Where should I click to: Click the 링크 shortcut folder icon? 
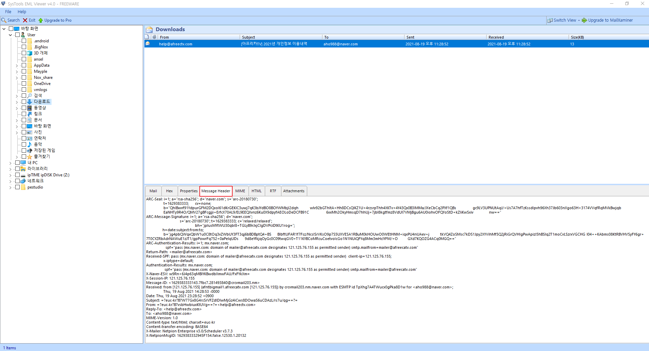(29, 114)
